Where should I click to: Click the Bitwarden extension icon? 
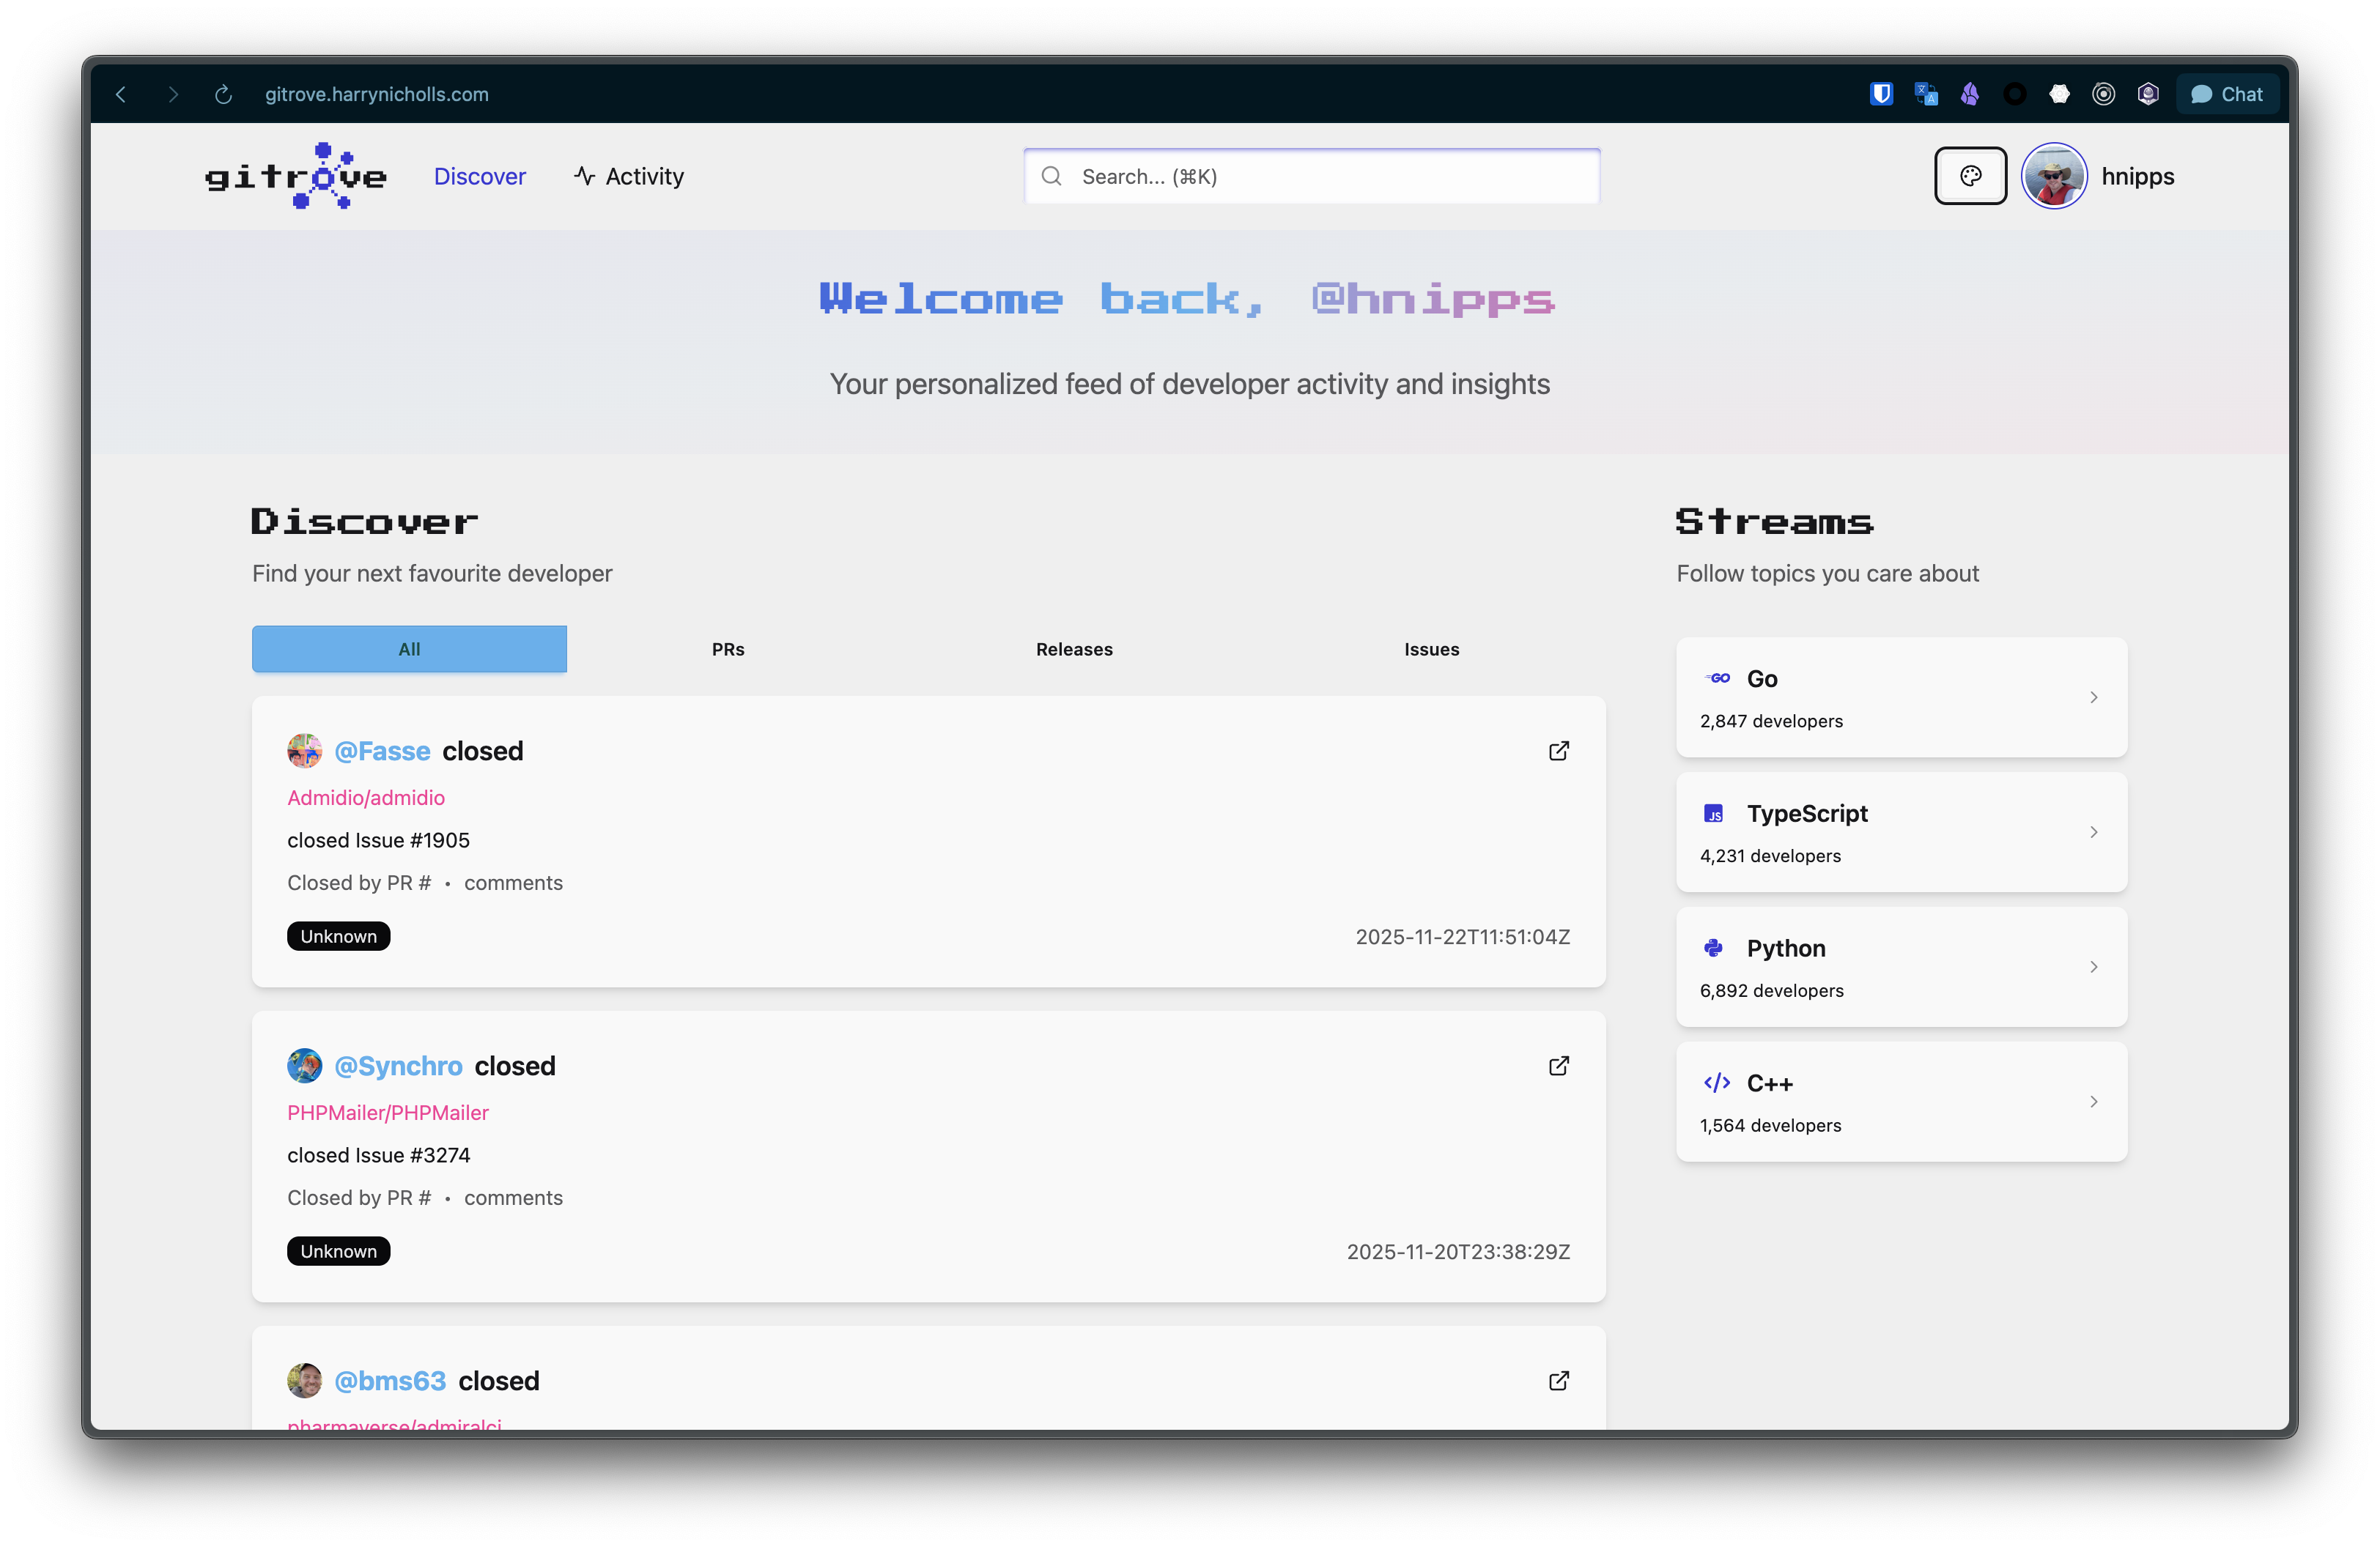click(1881, 94)
